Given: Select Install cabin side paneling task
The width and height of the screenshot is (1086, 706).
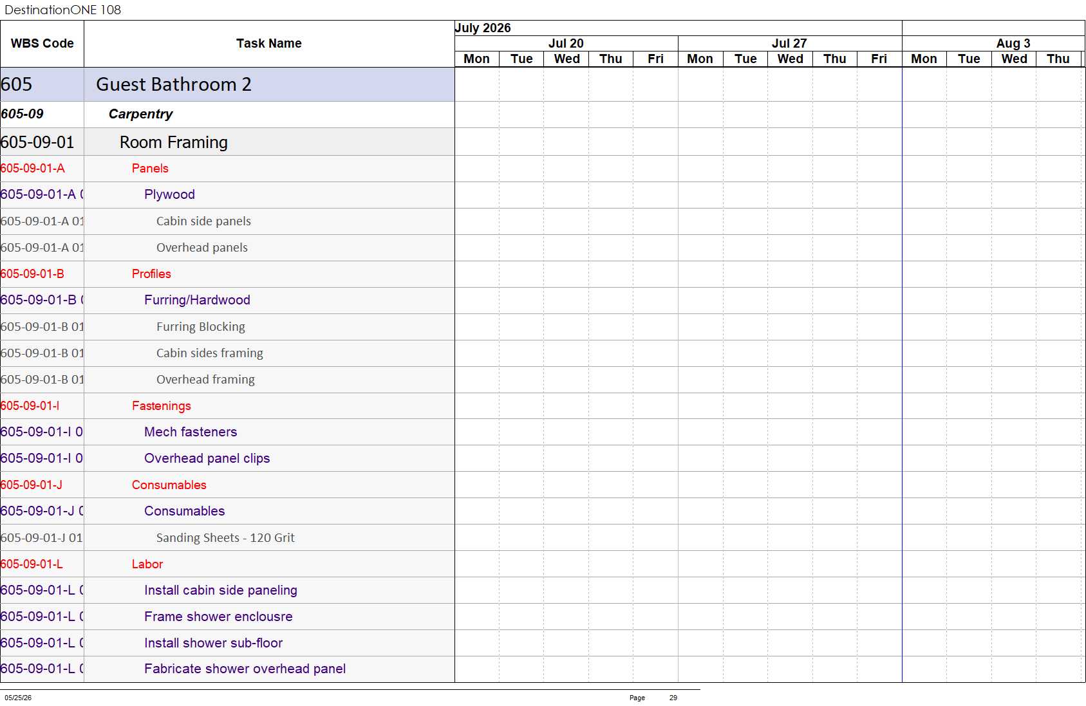Looking at the screenshot, I should coord(227,590).
